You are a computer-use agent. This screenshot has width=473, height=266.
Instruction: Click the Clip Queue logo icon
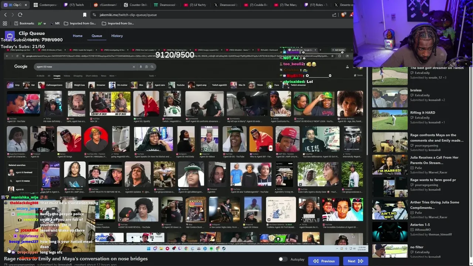pos(10,35)
